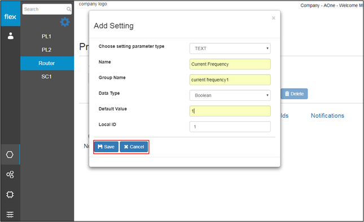The width and height of the screenshot is (364, 222).
Task: Open the Data Type Boolean dropdown
Action: [230, 95]
